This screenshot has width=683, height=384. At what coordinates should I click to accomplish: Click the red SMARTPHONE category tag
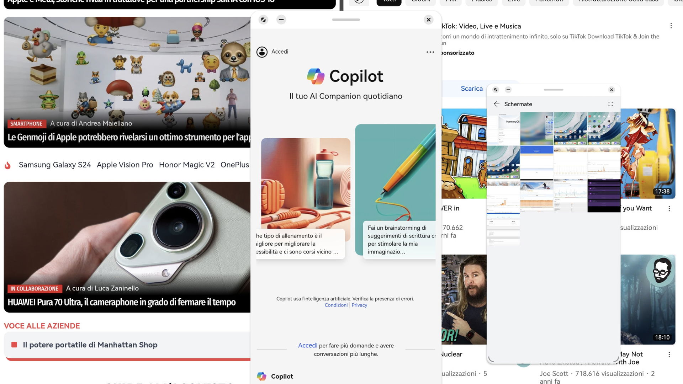26,123
